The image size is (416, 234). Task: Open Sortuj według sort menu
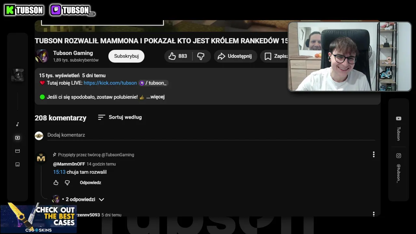(x=120, y=117)
